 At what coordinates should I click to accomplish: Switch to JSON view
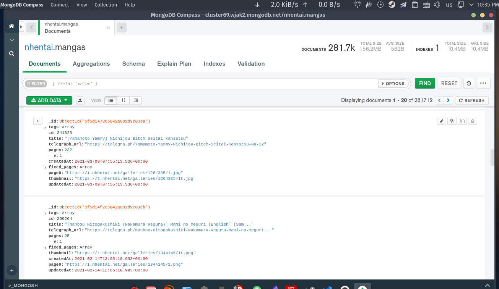tap(124, 100)
